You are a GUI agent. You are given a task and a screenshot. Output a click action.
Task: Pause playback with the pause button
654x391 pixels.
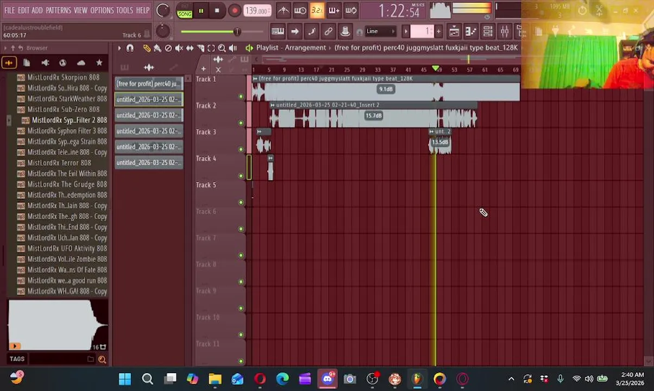pyautogui.click(x=201, y=10)
